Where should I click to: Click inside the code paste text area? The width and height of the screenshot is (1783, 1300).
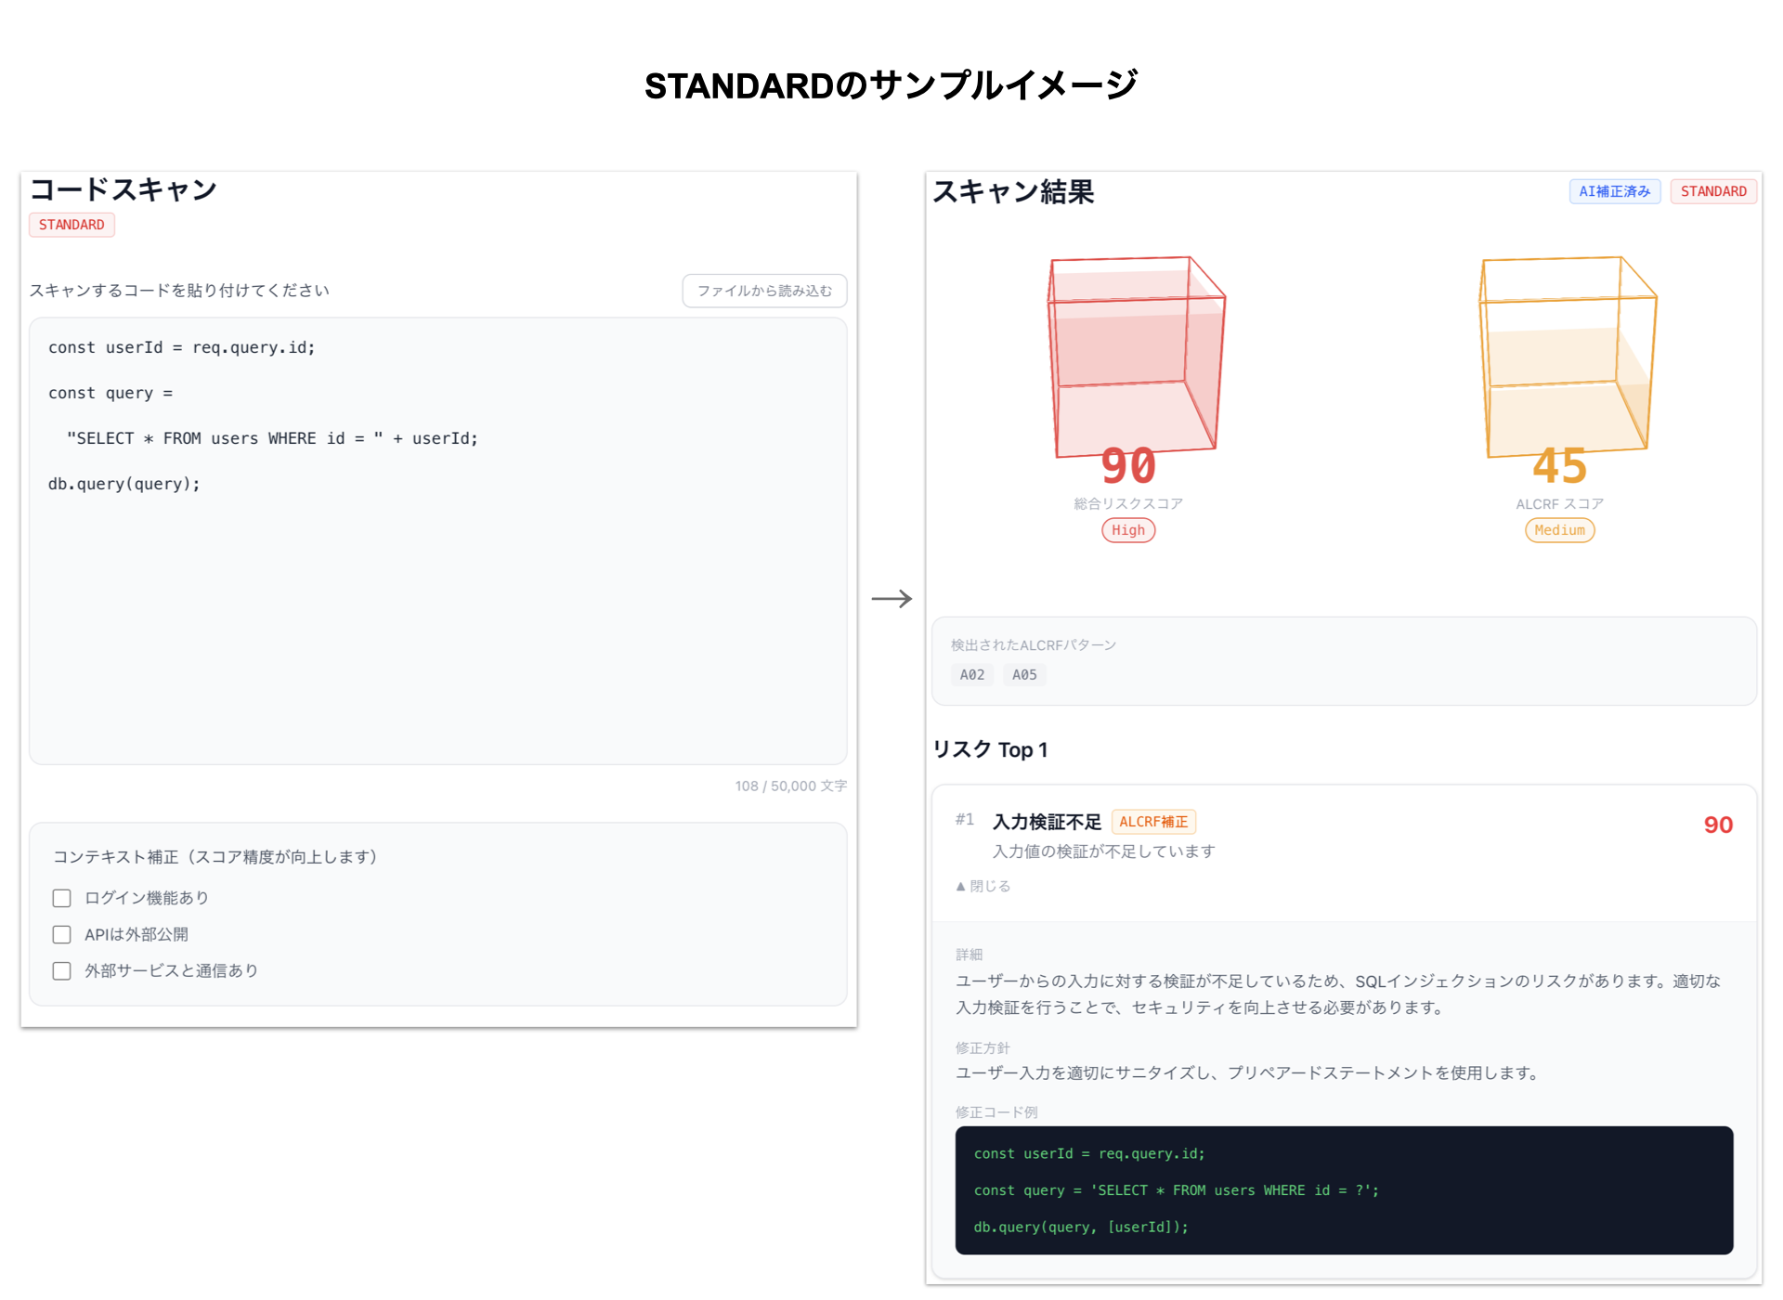(437, 541)
